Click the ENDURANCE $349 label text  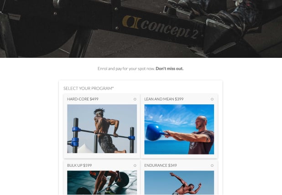point(161,165)
